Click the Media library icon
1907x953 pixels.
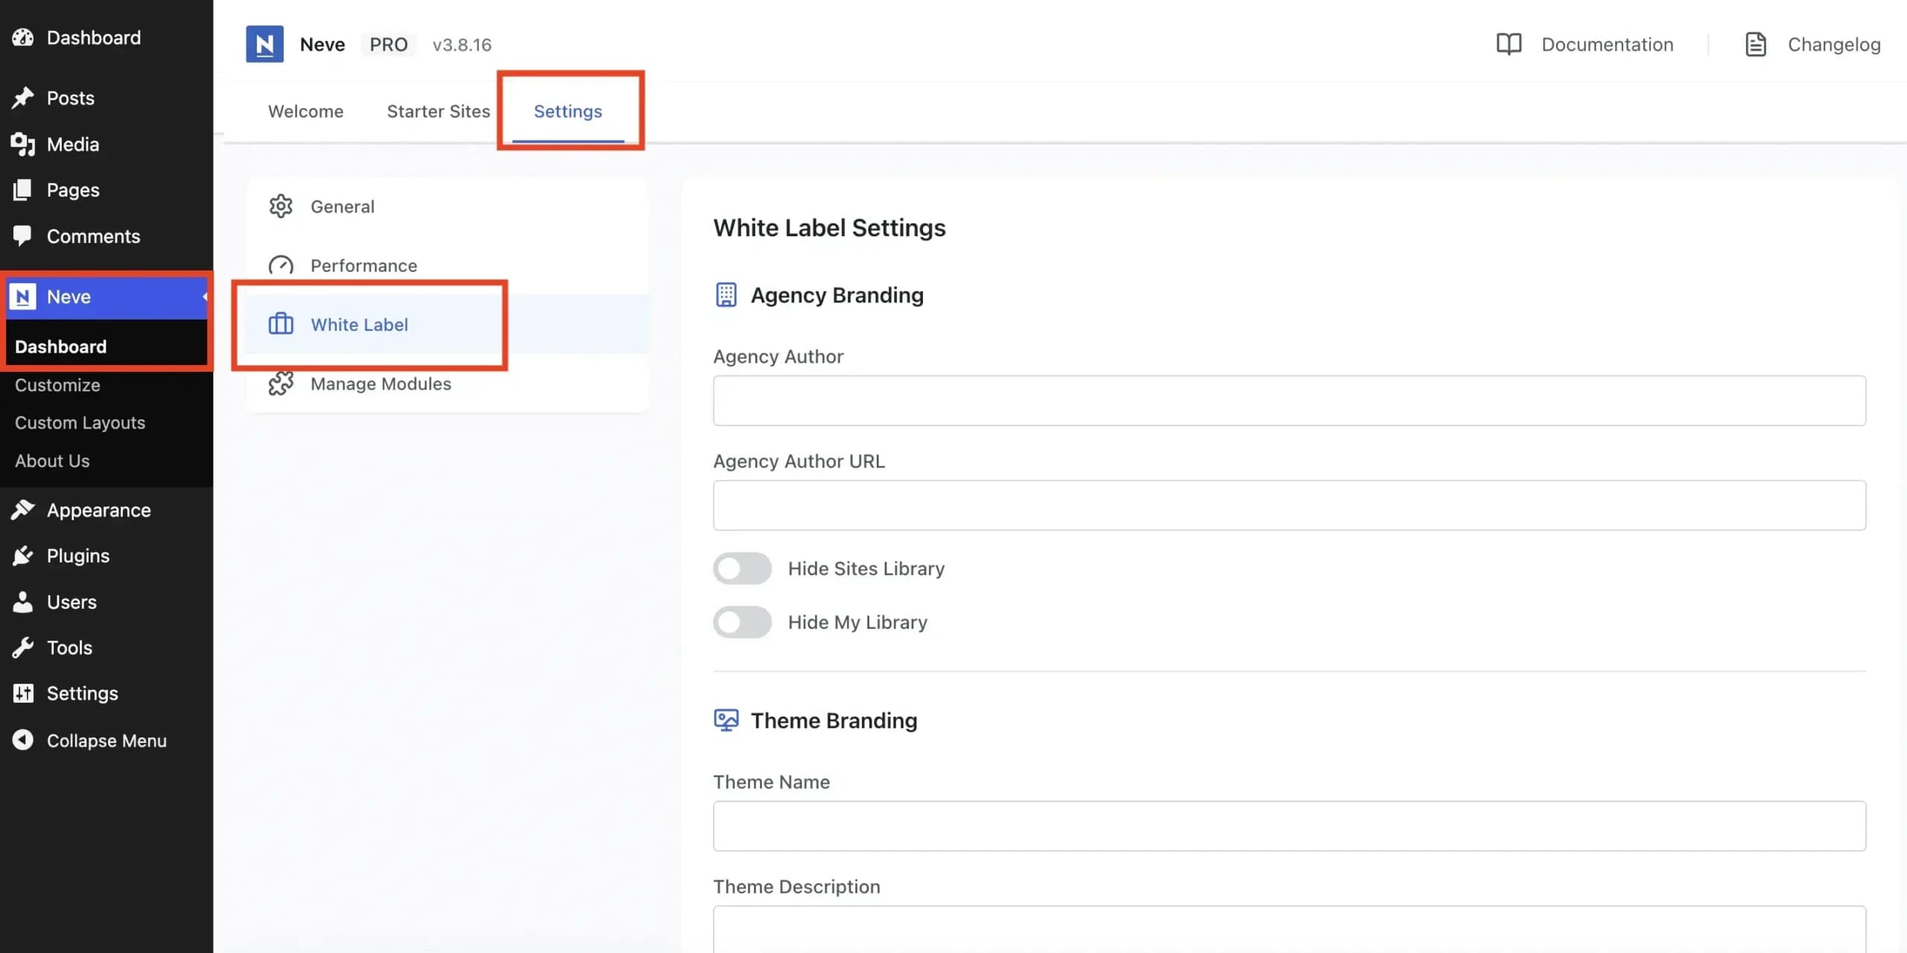[x=23, y=144]
